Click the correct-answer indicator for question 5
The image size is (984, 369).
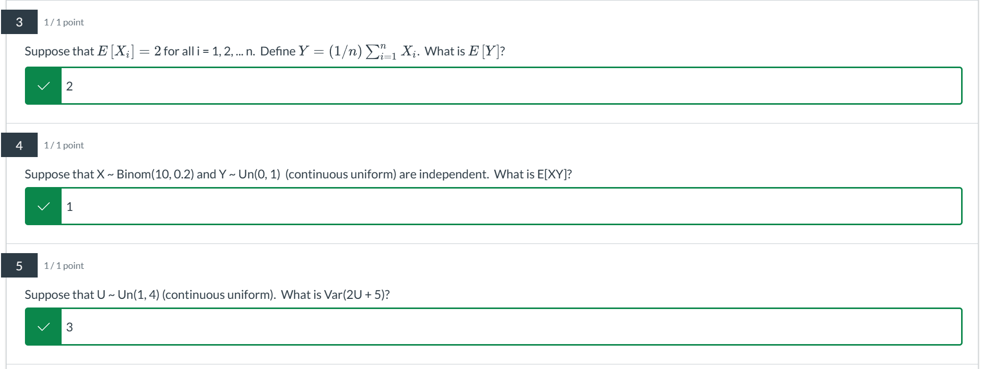pos(43,326)
